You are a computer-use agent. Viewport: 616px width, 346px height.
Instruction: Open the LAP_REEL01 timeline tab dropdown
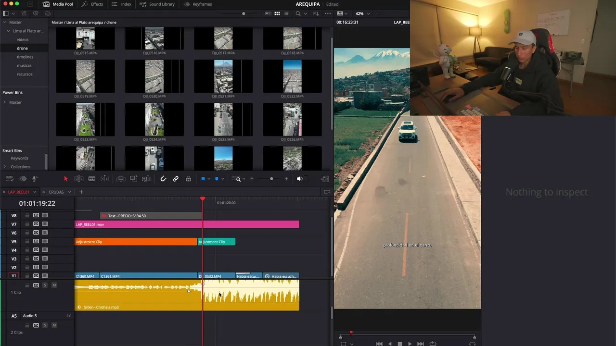pyautogui.click(x=35, y=192)
